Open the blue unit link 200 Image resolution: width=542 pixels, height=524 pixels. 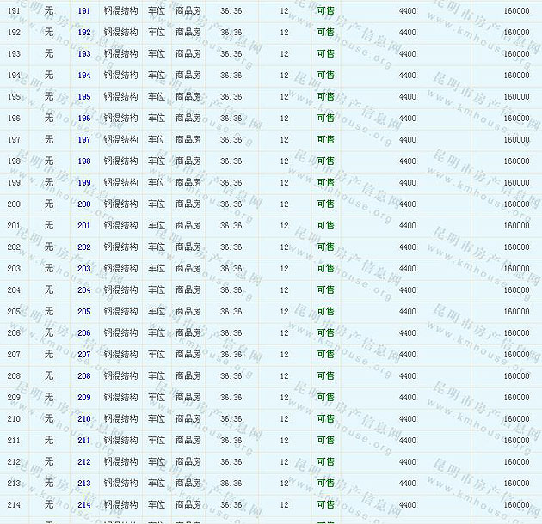83,204
